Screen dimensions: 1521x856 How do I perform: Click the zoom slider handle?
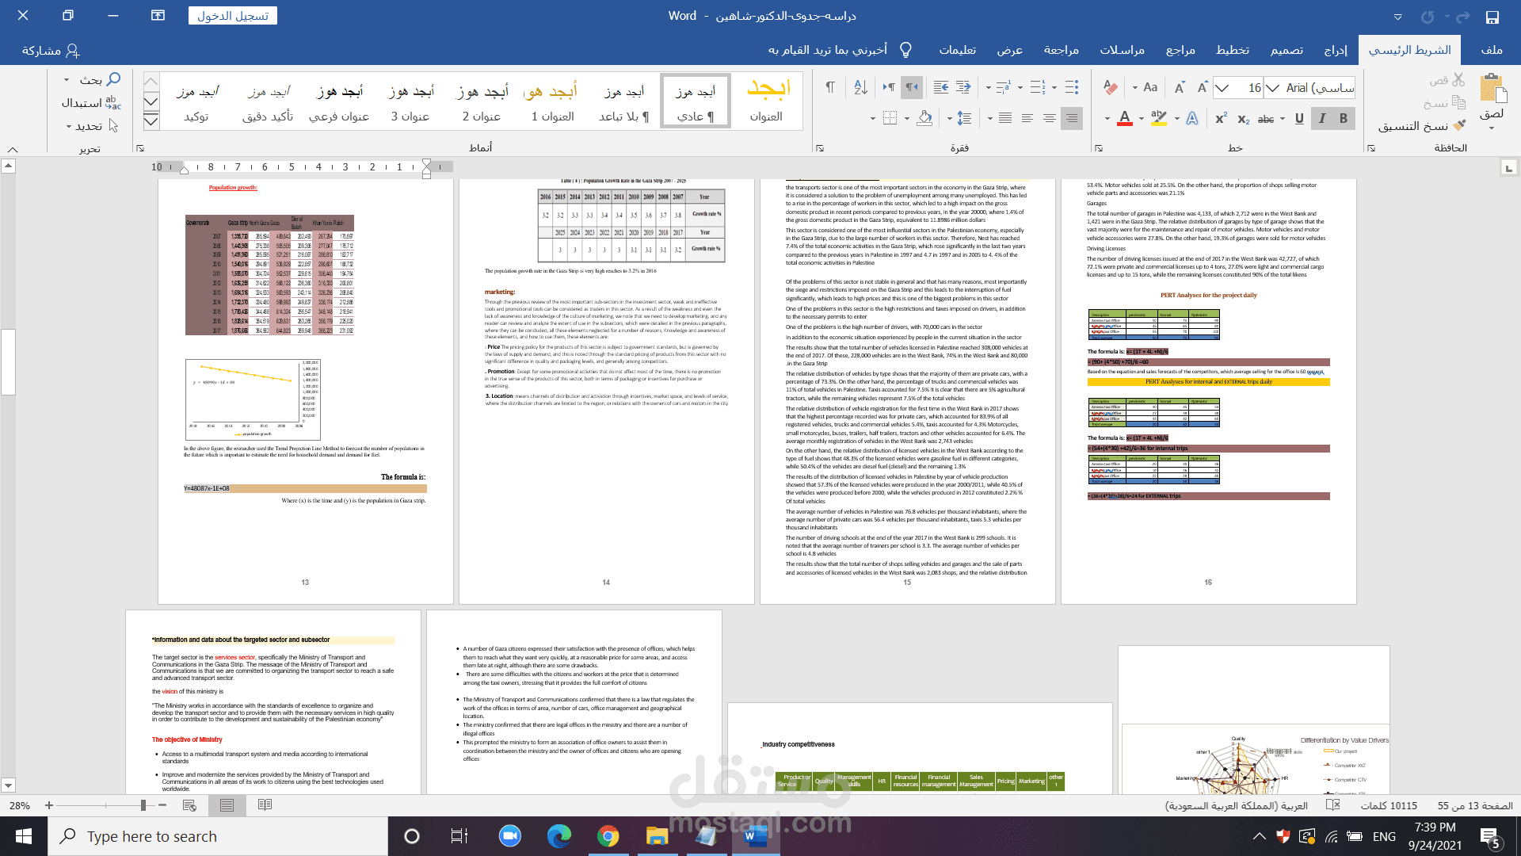point(143,805)
